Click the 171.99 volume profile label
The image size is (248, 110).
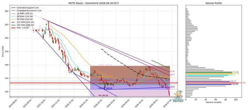coord(235,72)
